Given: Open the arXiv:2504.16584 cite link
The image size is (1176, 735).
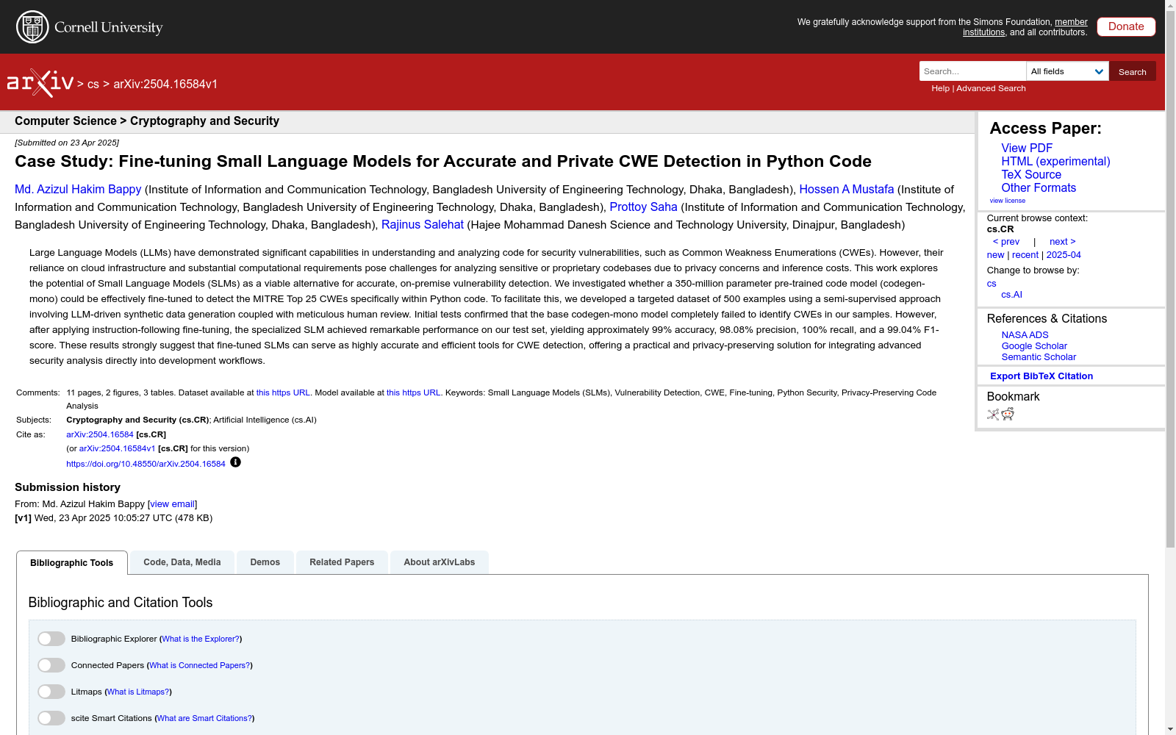Looking at the screenshot, I should click(x=100, y=435).
